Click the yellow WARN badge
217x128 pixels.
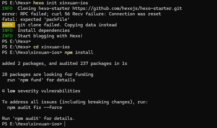pos(7,25)
